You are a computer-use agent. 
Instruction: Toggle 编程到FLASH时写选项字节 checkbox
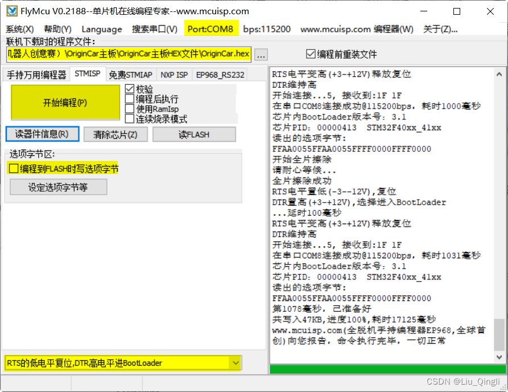[x=13, y=168]
